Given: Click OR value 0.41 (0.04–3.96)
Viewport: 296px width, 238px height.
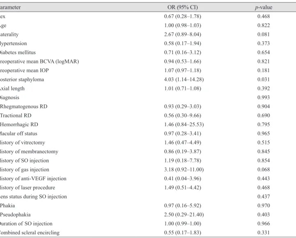Looking at the screenshot, I should (x=183, y=179).
